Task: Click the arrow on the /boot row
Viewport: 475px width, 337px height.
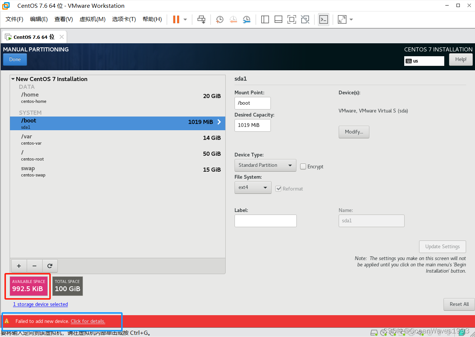Action: coord(219,122)
